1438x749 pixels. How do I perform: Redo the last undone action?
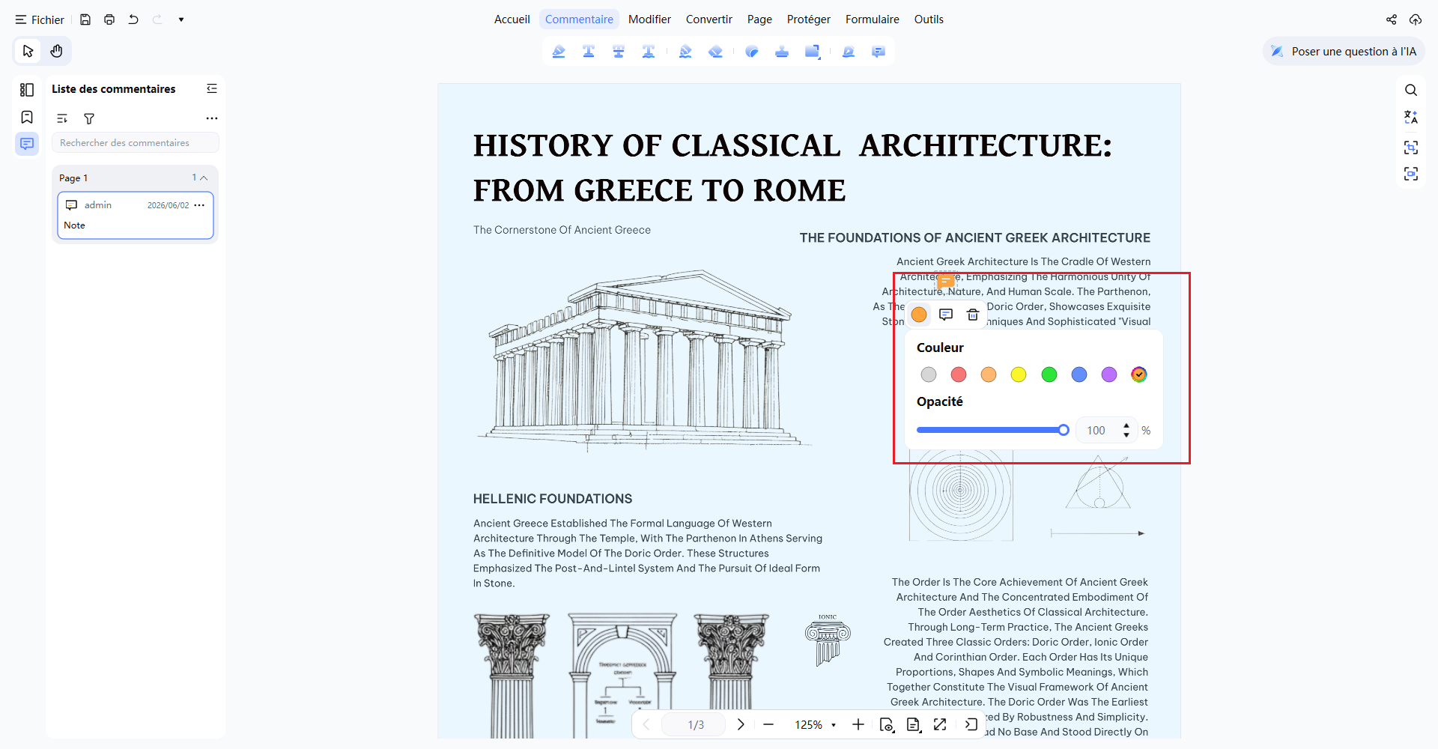[157, 19]
